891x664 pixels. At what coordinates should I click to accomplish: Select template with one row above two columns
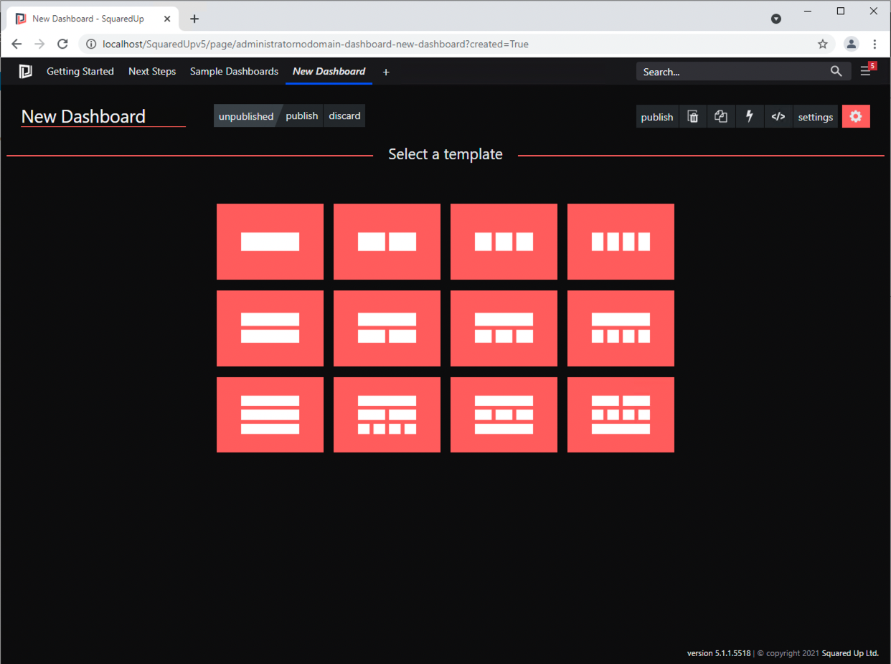tap(387, 328)
